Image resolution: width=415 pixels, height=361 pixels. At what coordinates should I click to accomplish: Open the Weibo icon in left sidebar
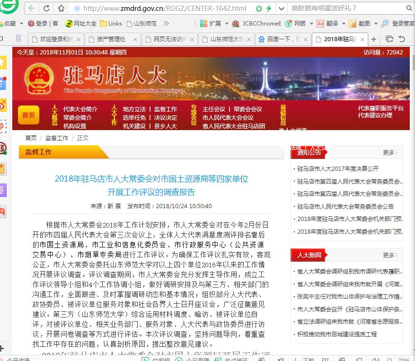(3, 105)
